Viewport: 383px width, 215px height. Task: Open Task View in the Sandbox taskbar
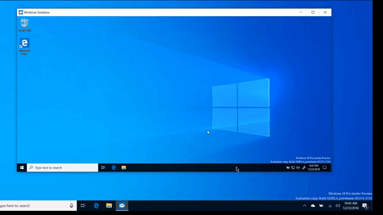103,168
